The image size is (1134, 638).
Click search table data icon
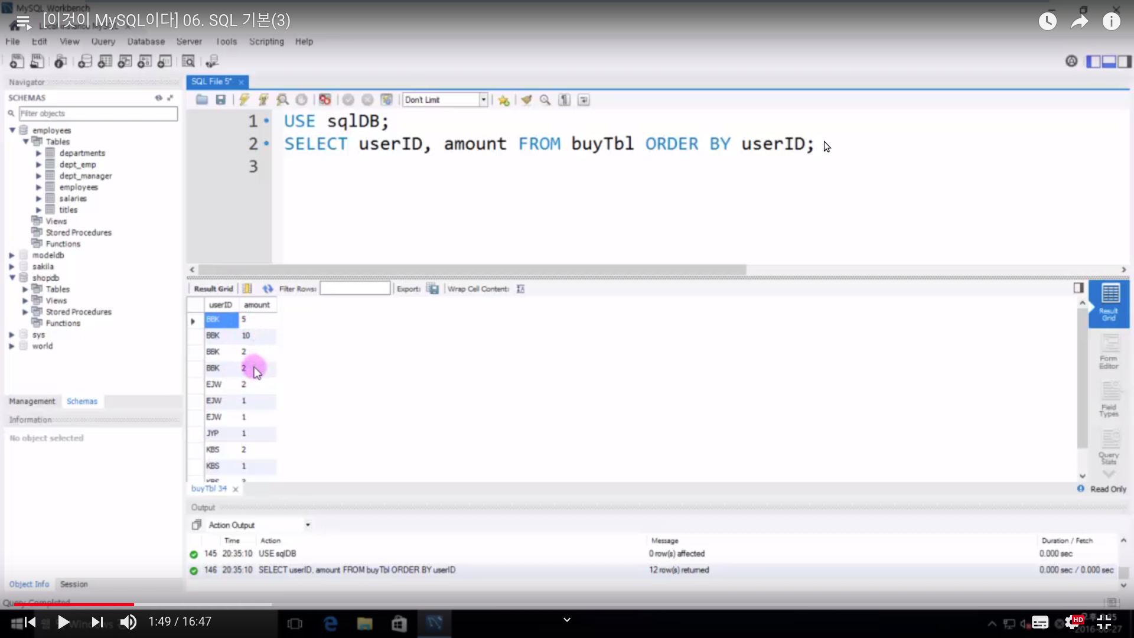[188, 61]
